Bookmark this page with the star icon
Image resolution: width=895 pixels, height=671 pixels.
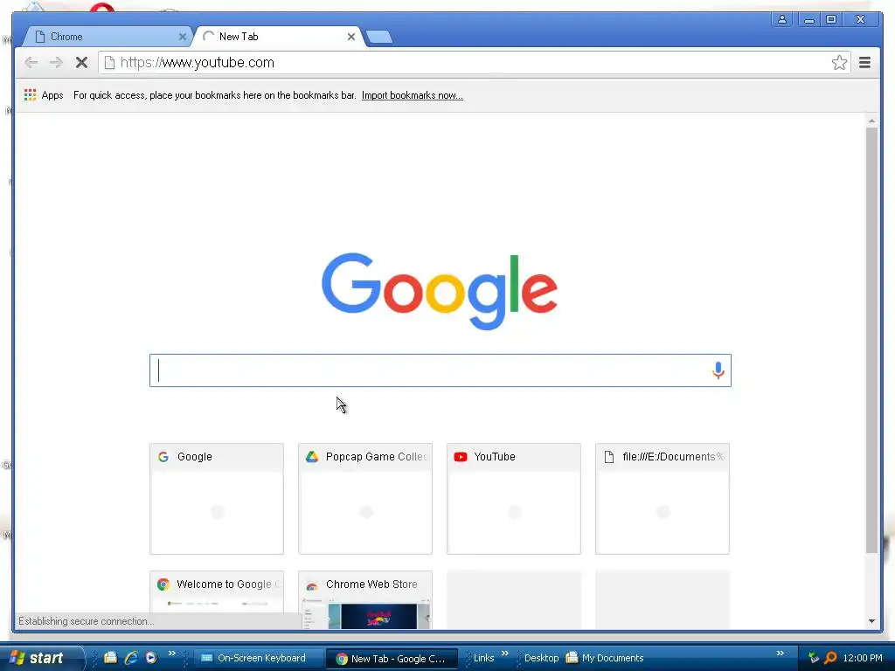839,63
